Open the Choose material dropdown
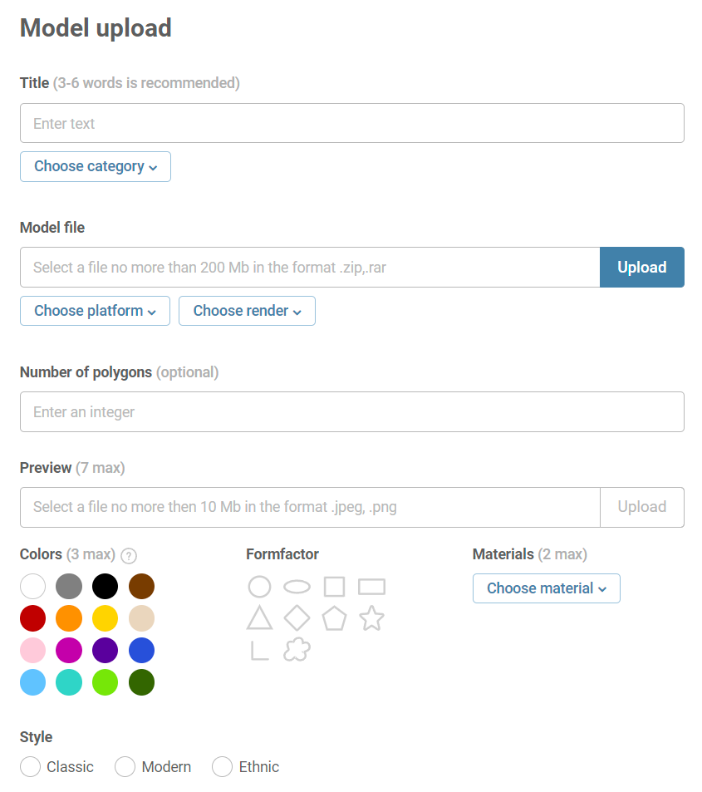This screenshot has width=702, height=792. coord(546,588)
